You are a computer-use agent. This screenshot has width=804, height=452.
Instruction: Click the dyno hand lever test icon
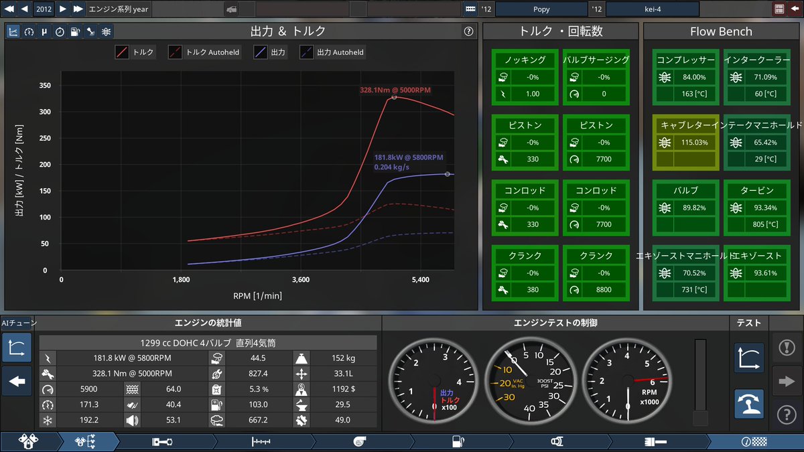click(x=749, y=404)
